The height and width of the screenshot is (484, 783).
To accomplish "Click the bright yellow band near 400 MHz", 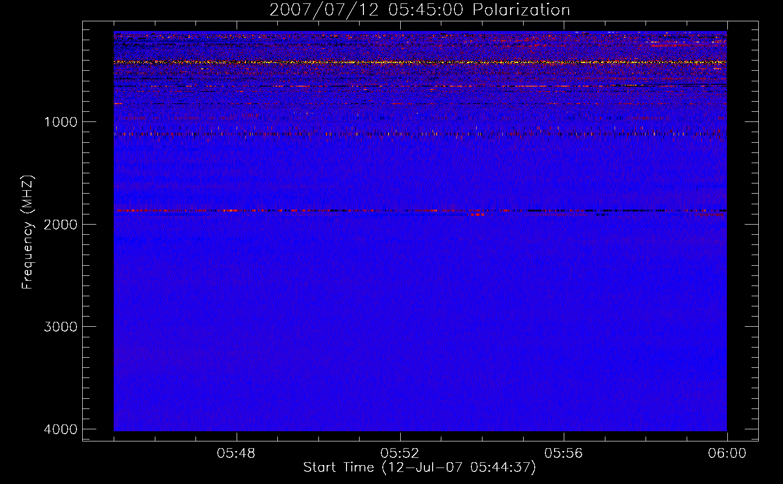I will 420,62.
